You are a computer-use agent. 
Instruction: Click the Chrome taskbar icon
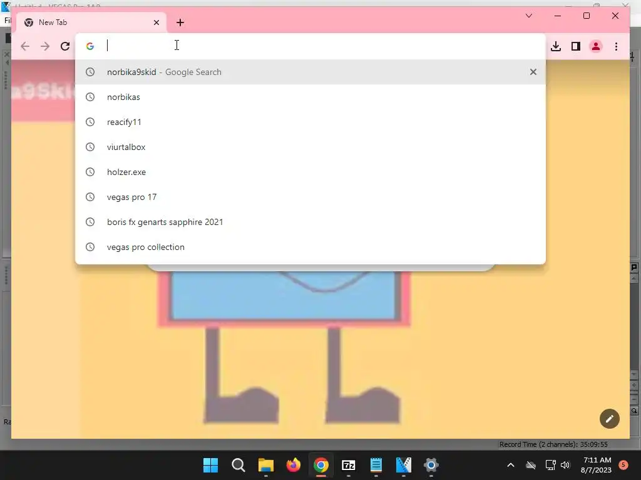click(321, 465)
